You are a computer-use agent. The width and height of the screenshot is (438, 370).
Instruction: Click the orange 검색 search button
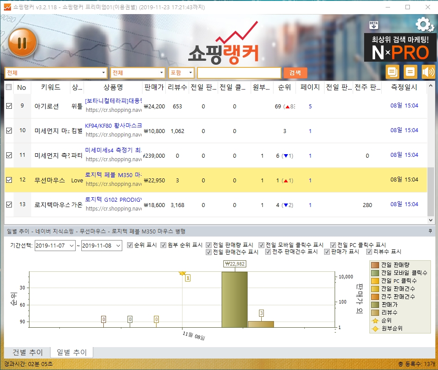(295, 73)
